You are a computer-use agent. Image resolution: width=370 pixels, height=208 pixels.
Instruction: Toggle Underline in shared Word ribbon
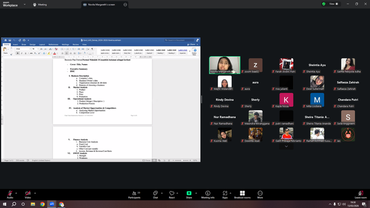coord(25,53)
